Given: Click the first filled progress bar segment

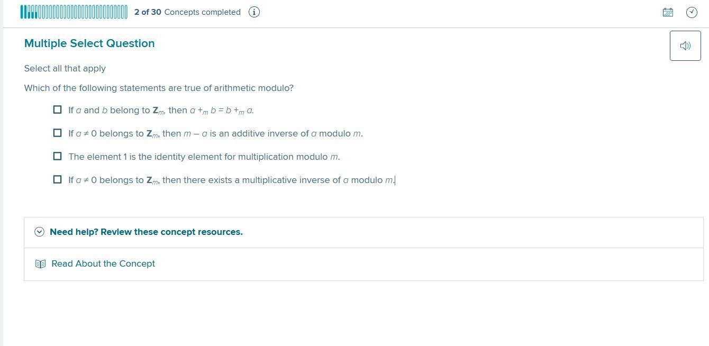Looking at the screenshot, I should pyautogui.click(x=22, y=12).
